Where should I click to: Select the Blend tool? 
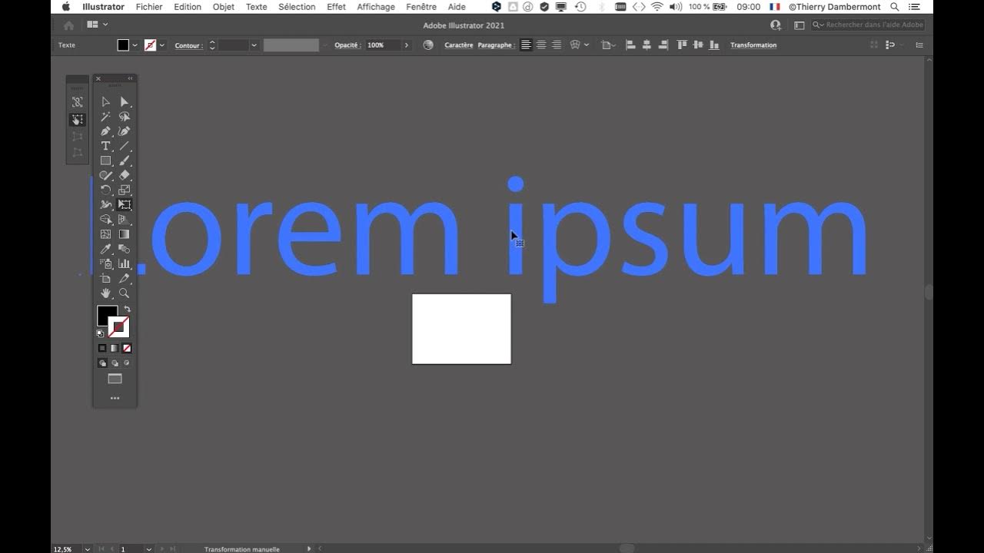(x=125, y=249)
